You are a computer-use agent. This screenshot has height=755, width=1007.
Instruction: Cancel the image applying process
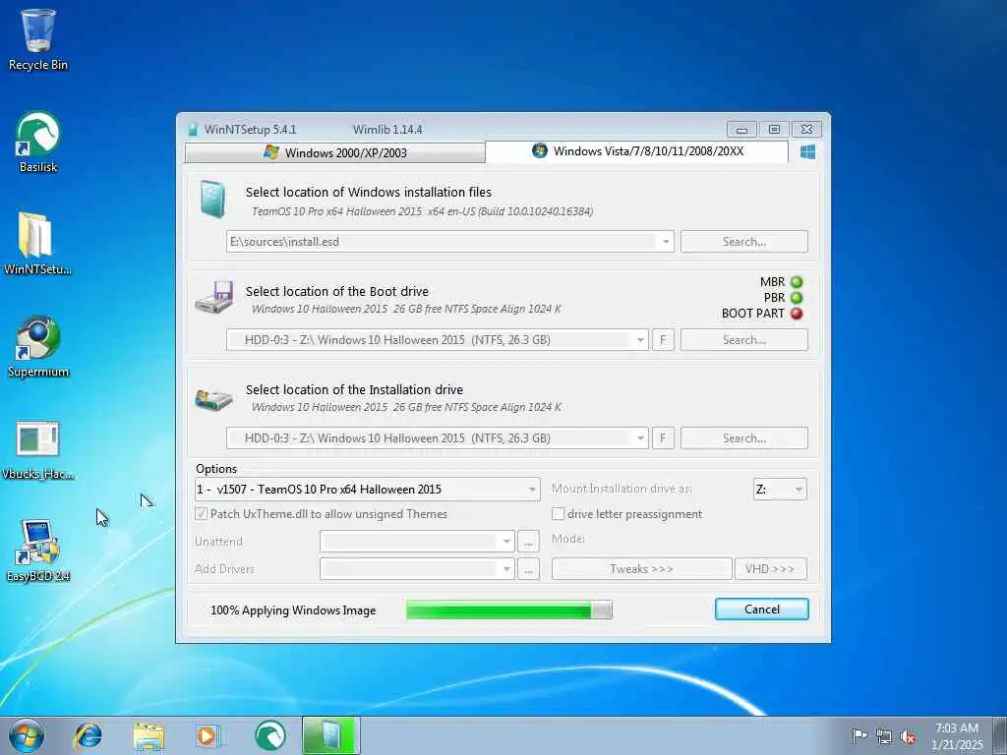tap(762, 610)
